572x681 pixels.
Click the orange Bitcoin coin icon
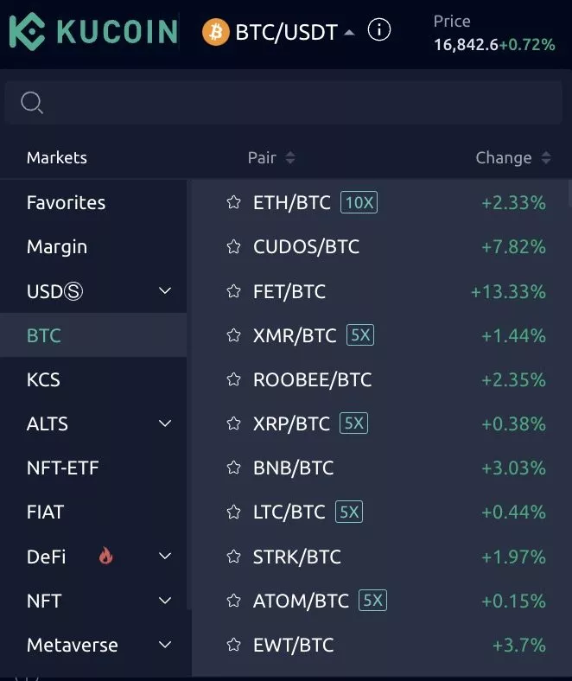tap(215, 32)
